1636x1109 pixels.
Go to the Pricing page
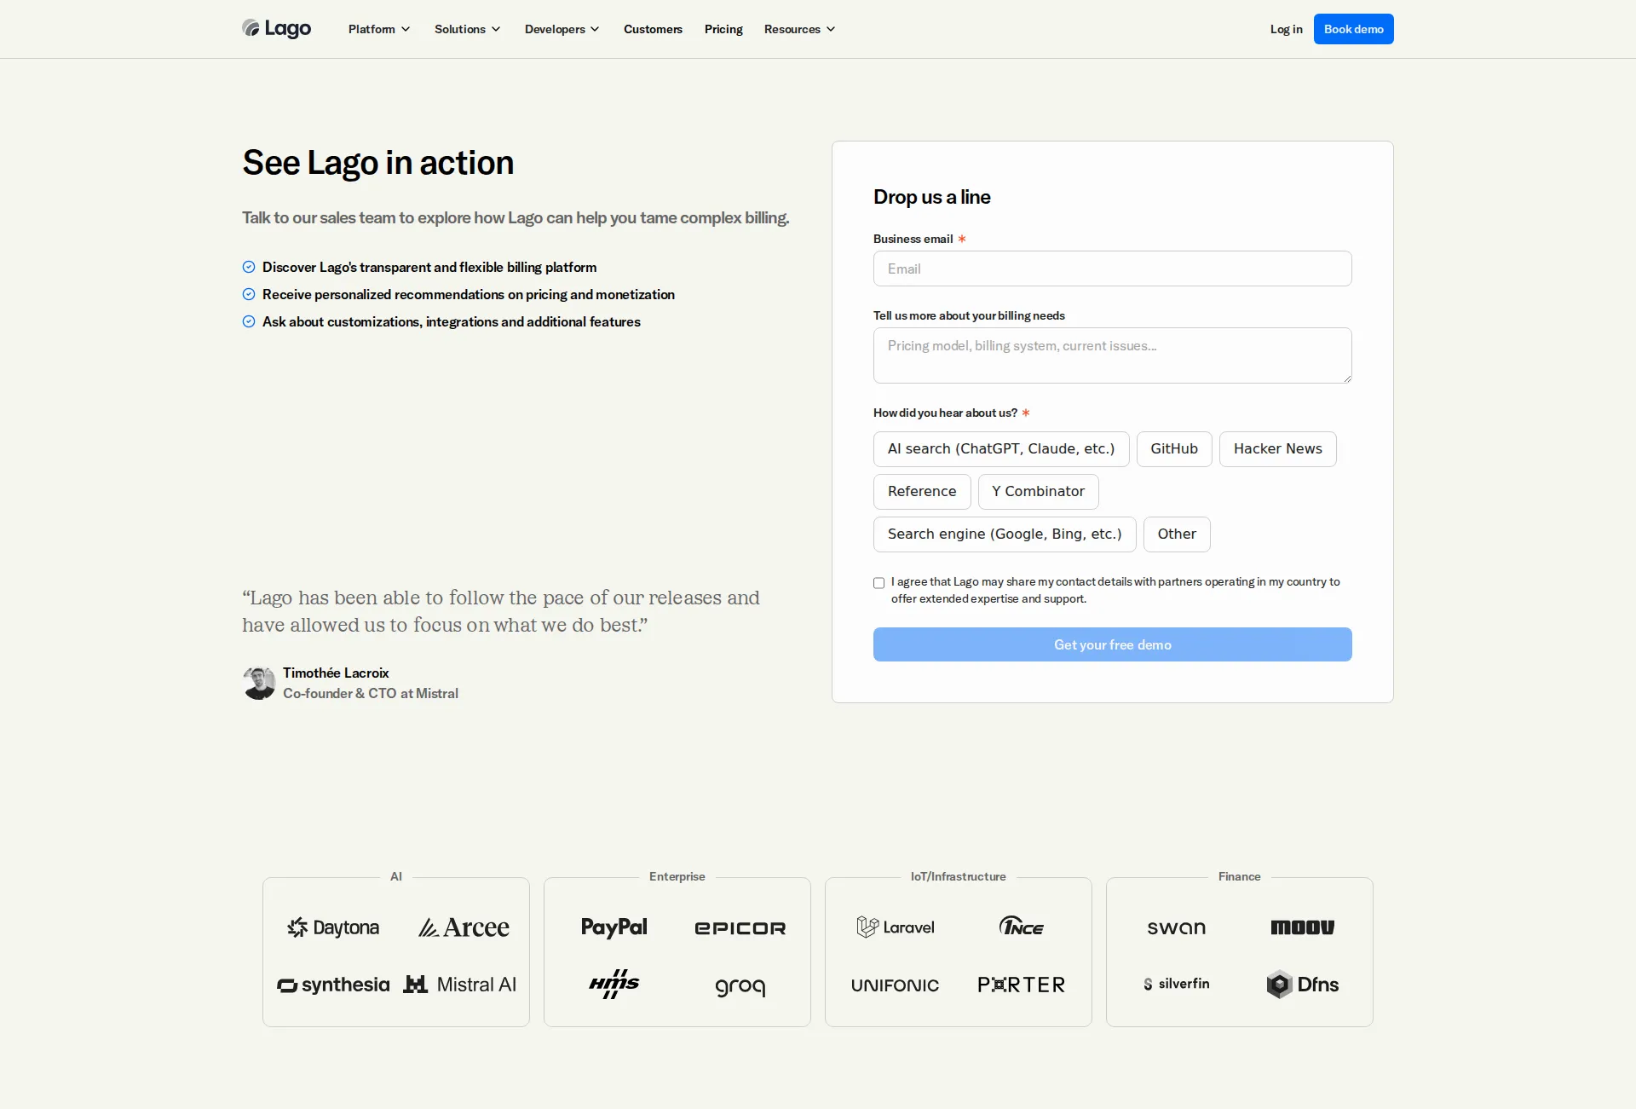[723, 28]
